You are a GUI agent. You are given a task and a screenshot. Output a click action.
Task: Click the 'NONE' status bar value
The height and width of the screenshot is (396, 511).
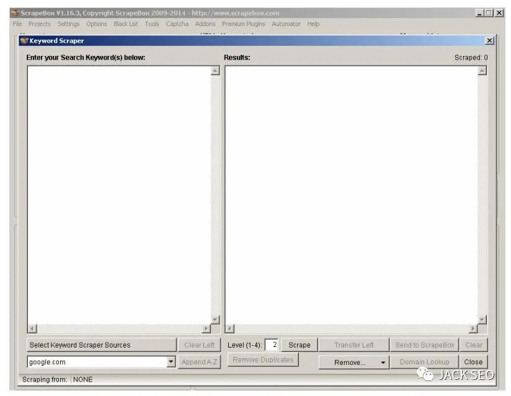click(82, 379)
